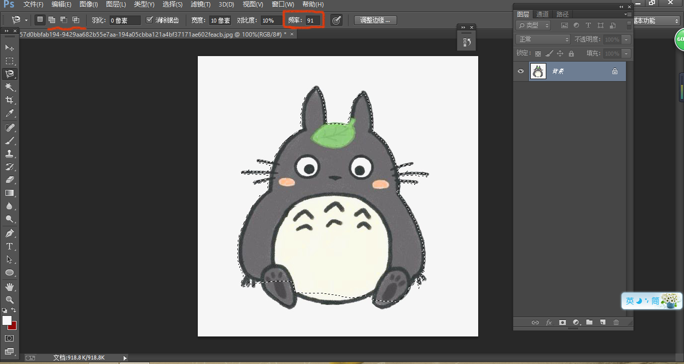This screenshot has height=364, width=684.
Task: Choose Add to Selection mode
Action: point(52,20)
